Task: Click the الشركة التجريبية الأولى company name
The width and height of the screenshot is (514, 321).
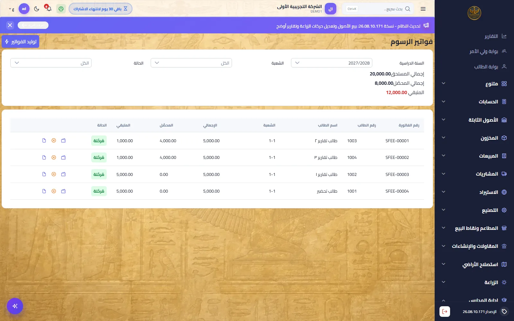Action: click(299, 6)
